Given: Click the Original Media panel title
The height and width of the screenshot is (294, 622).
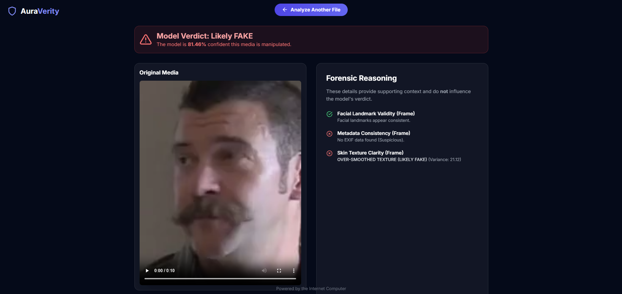Looking at the screenshot, I should pos(159,72).
